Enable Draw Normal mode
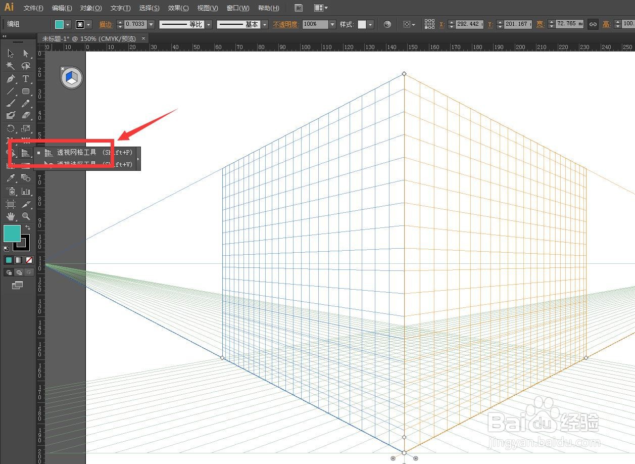635x464 pixels. (9, 272)
